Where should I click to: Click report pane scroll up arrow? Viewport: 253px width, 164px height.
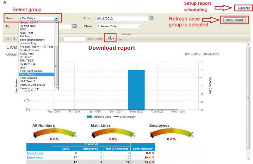(248, 45)
